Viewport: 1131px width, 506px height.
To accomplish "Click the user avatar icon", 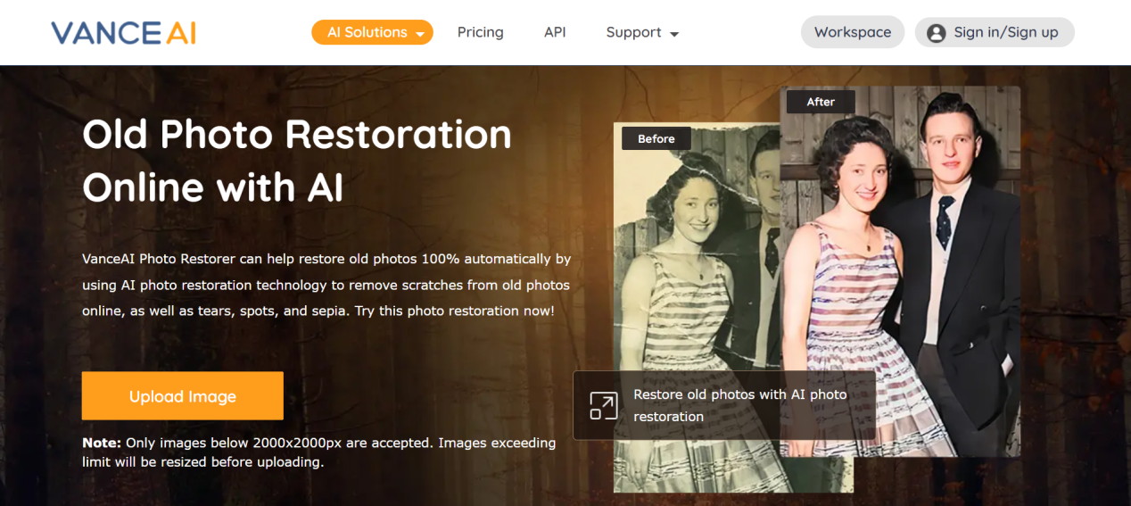I will coord(936,33).
